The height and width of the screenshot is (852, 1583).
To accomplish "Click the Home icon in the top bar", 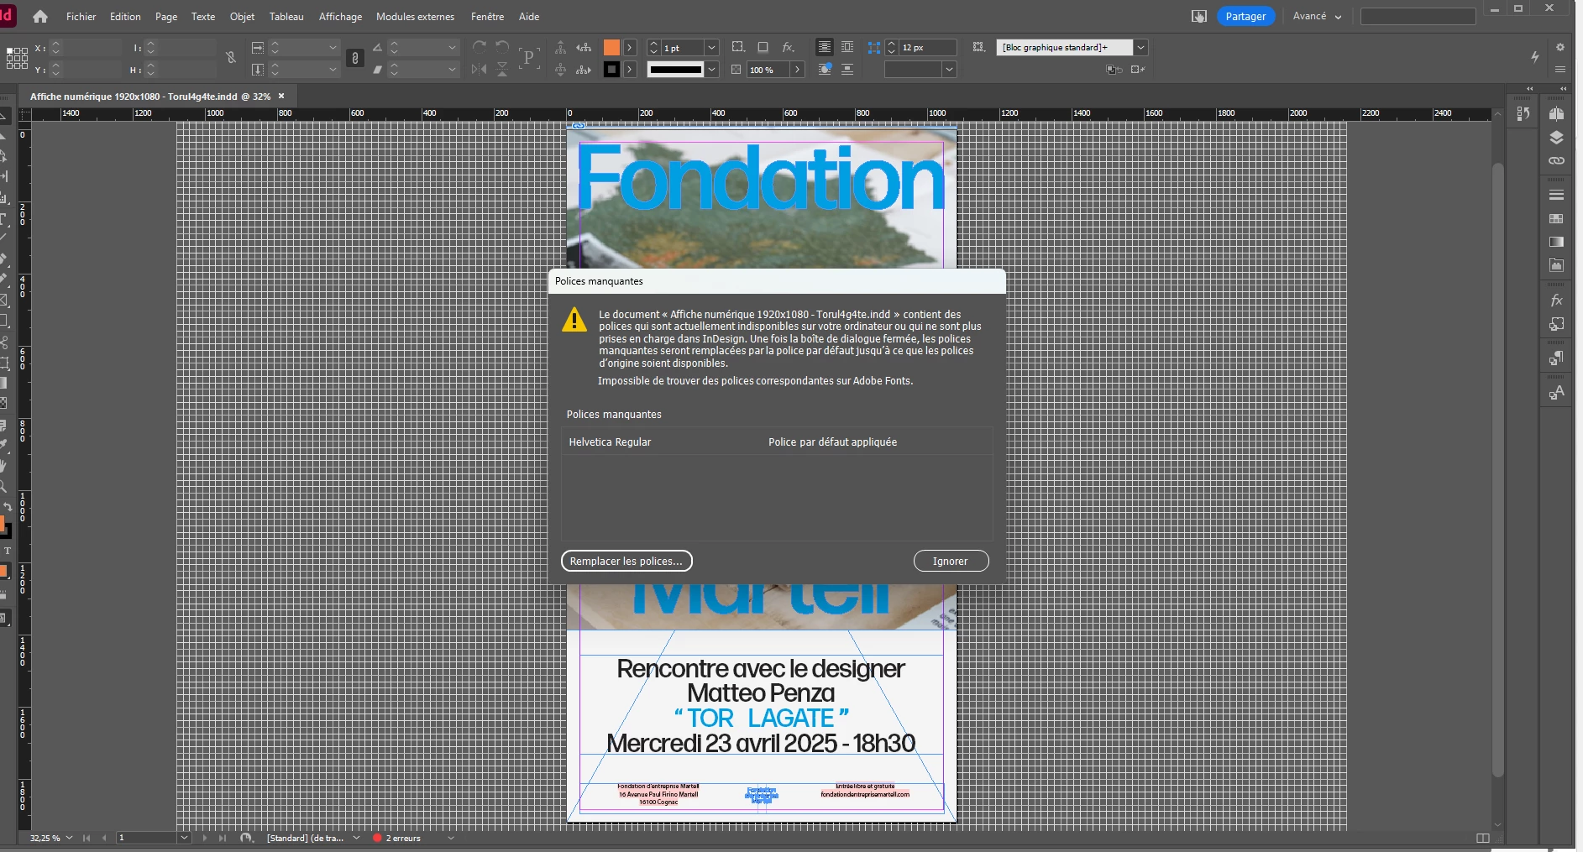I will tap(40, 17).
